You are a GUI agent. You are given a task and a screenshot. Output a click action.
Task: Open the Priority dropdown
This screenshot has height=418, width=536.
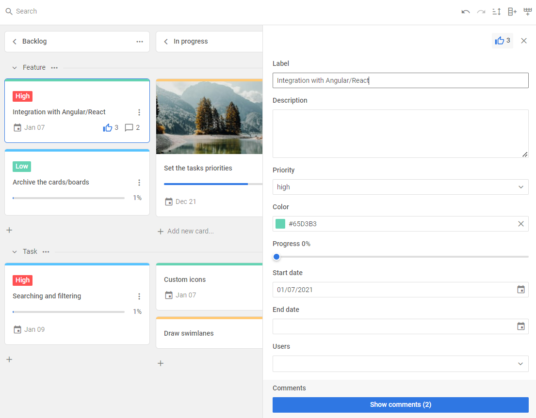400,187
